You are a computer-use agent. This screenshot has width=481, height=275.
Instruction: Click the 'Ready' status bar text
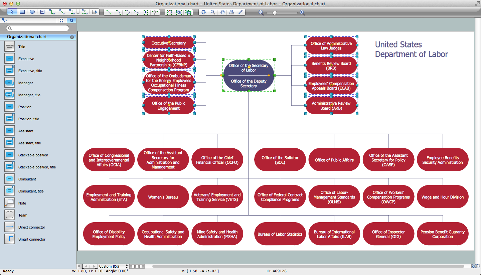tap(8, 271)
